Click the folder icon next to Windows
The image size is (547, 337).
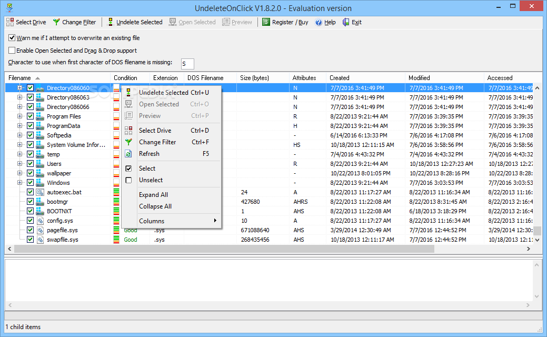click(x=40, y=183)
